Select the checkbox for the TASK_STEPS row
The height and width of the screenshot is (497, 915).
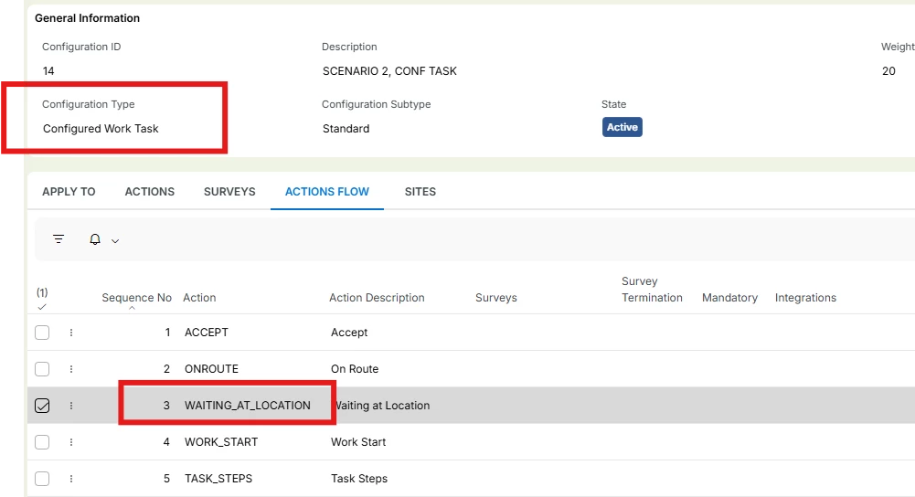click(x=42, y=479)
